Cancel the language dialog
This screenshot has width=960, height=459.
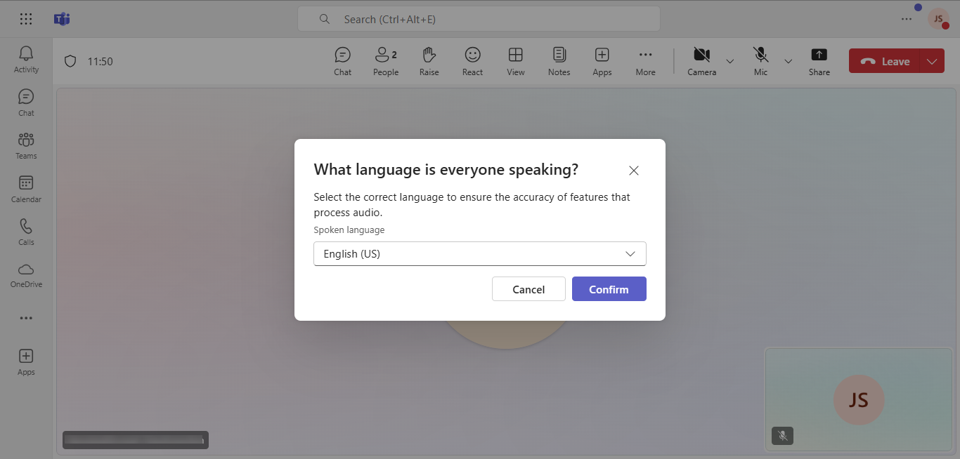[x=528, y=289]
